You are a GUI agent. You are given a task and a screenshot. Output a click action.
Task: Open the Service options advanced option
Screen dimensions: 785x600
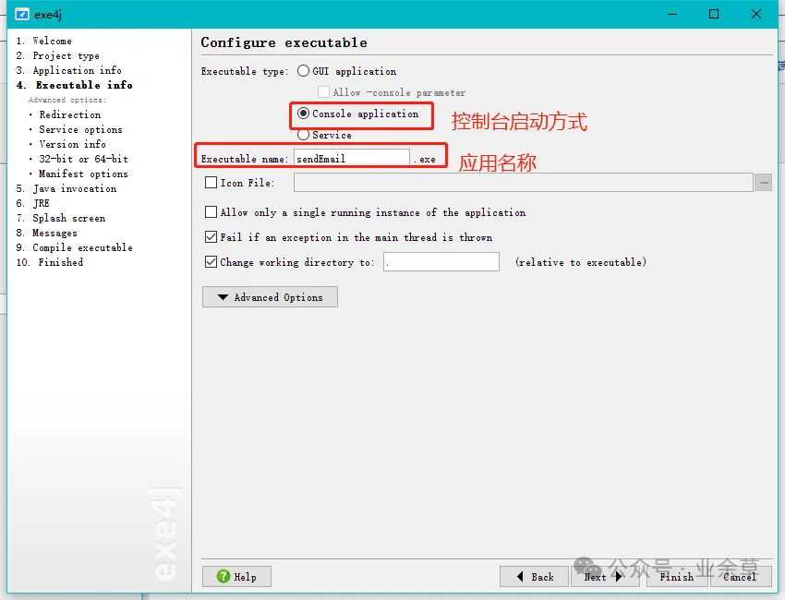coord(80,129)
